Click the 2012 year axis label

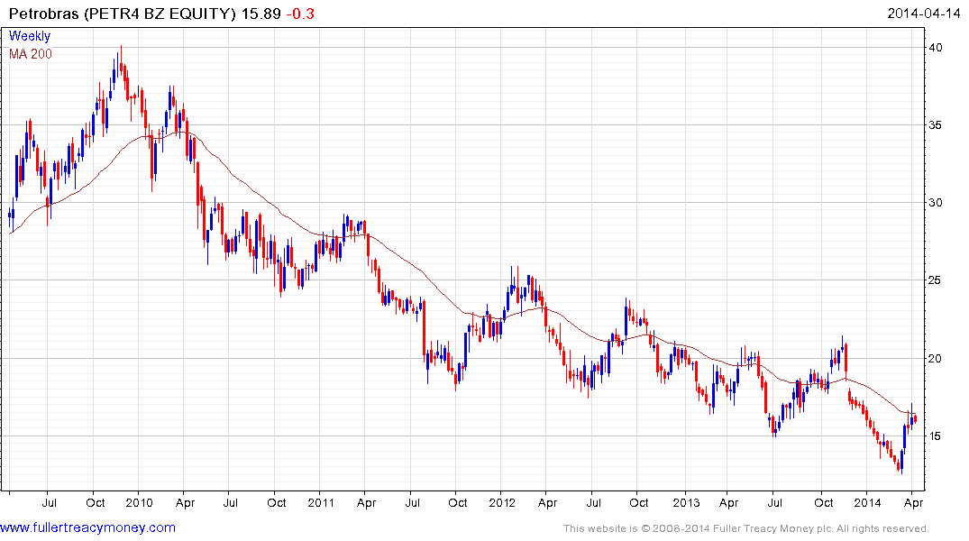[502, 502]
